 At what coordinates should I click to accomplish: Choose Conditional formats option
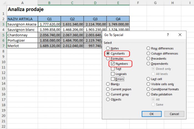pyautogui.click(x=148, y=89)
